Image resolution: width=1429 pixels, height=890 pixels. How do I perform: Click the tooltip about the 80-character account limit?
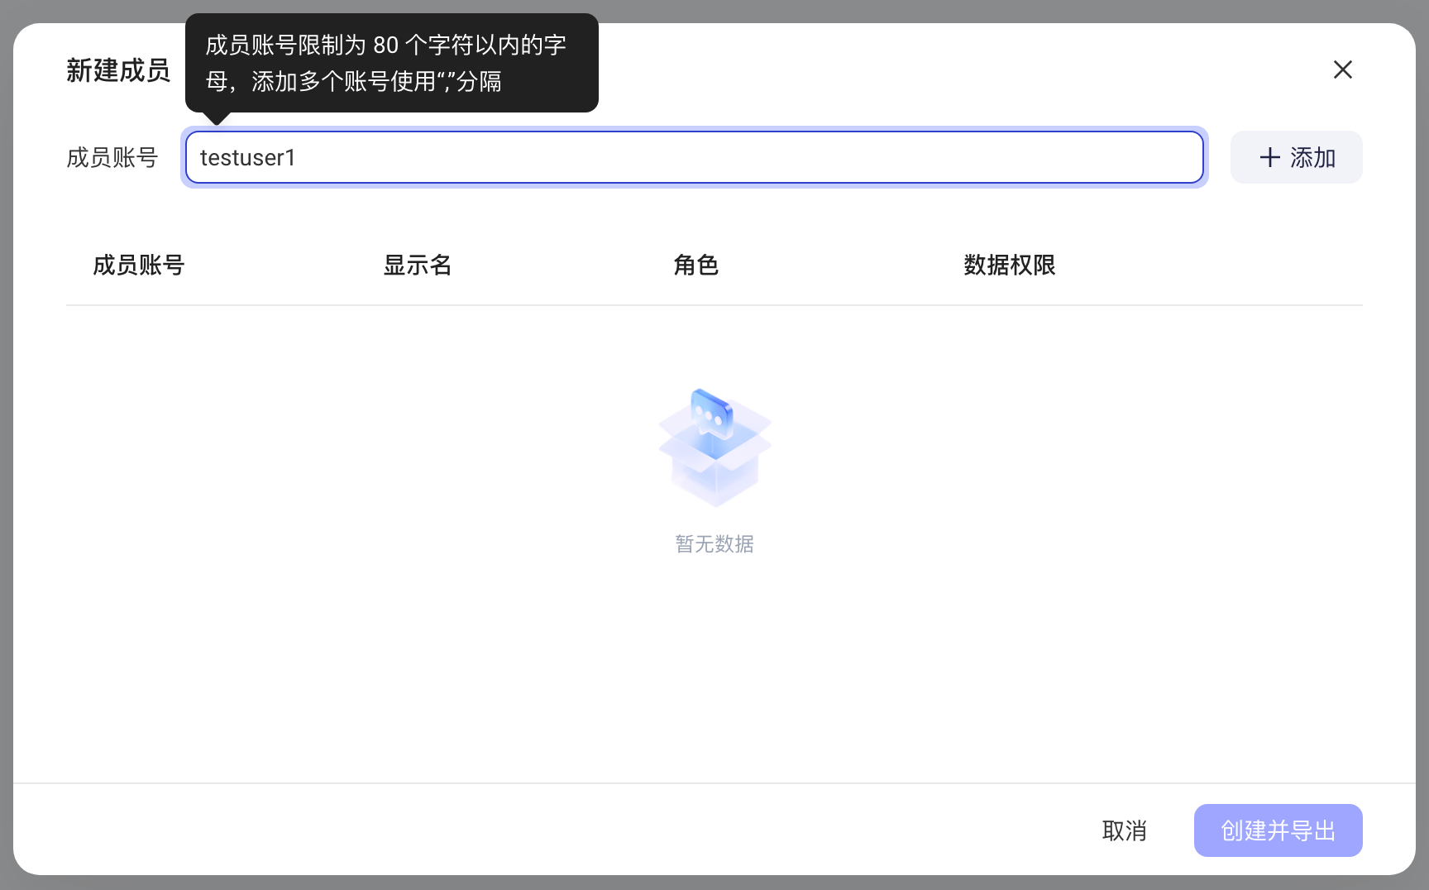point(392,63)
